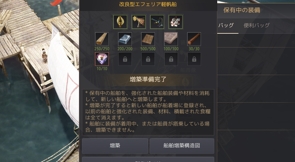
Task: Click the second locked material slot
Action: [x=148, y=59]
